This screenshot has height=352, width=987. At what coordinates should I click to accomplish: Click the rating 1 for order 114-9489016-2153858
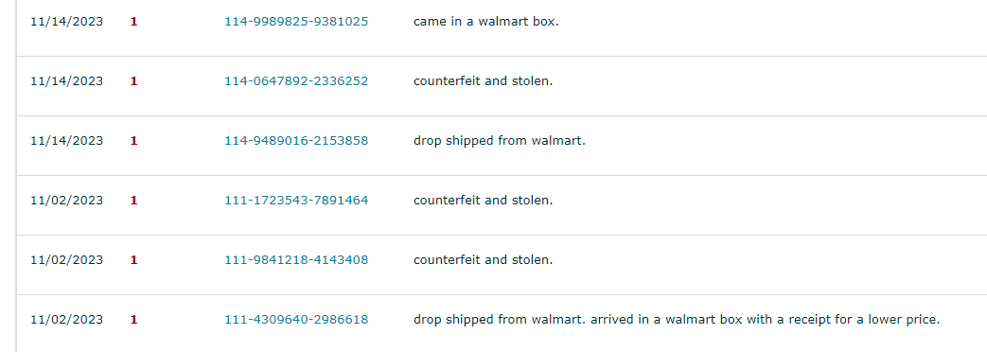(x=133, y=140)
